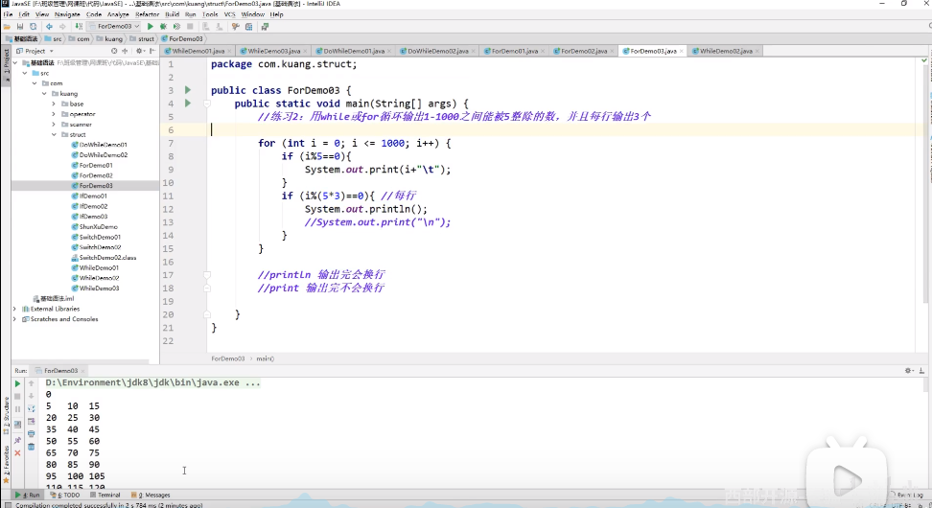Toggle soft-wrap in Run console
This screenshot has width=932, height=508.
[x=32, y=408]
